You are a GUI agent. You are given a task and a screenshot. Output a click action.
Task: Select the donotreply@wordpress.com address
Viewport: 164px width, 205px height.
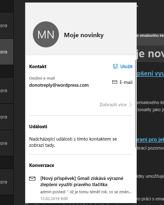(x=59, y=85)
